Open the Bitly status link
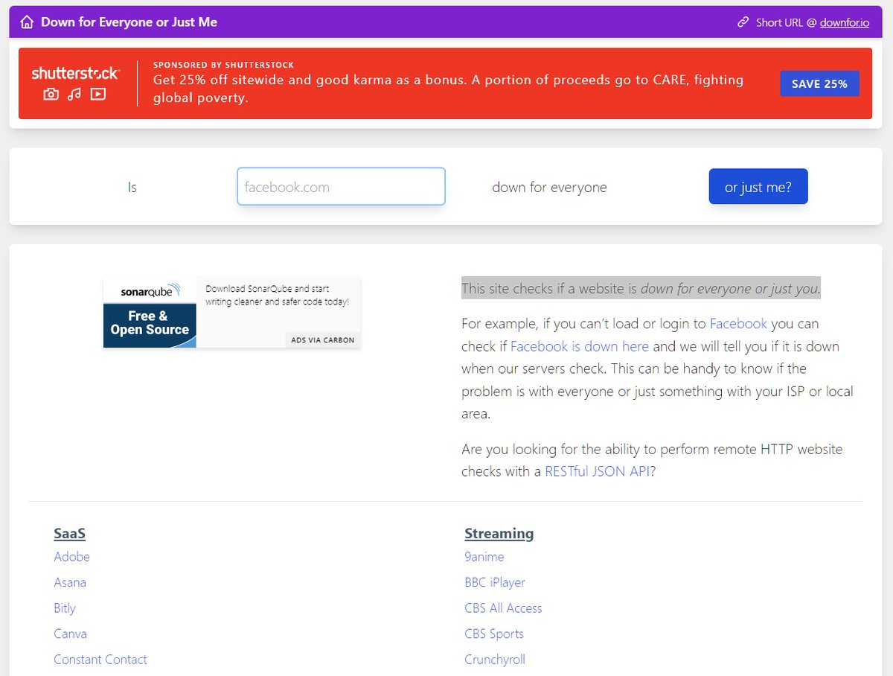The height and width of the screenshot is (676, 893). (65, 608)
